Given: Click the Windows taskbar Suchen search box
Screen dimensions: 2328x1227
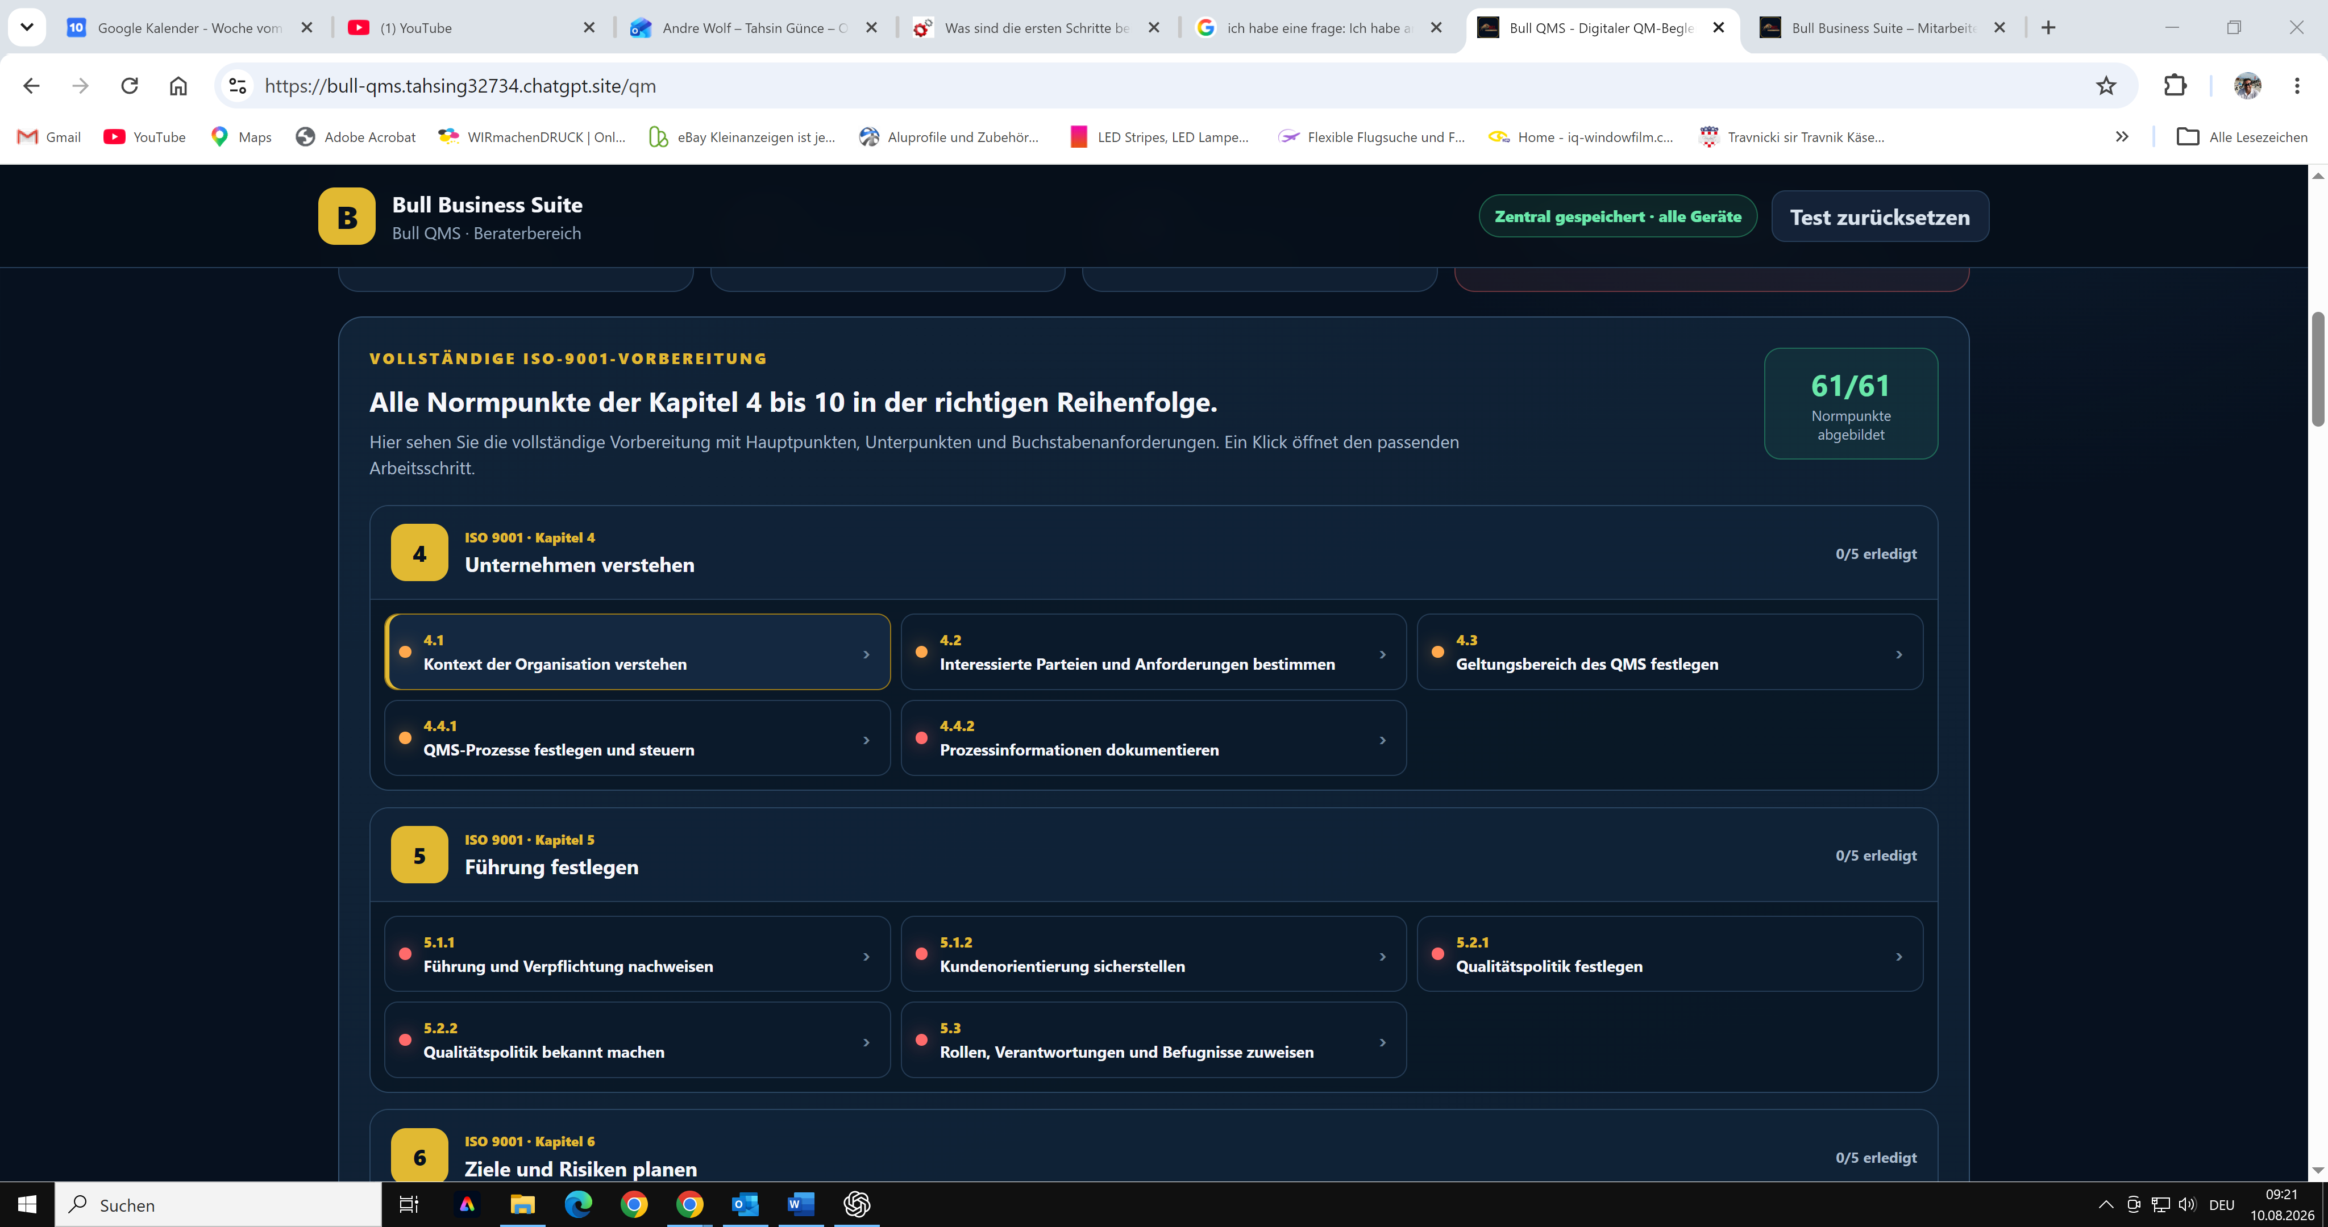Looking at the screenshot, I should tap(219, 1204).
